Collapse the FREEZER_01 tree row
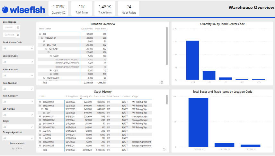The image size is (275, 156). (42, 38)
